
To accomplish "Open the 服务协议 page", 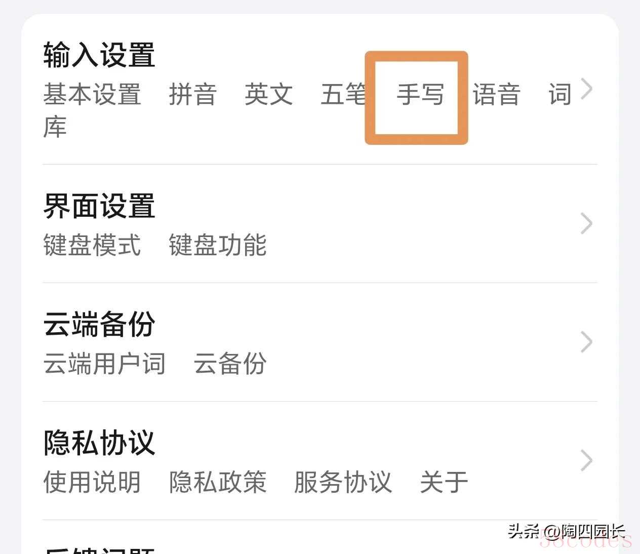I will click(343, 482).
